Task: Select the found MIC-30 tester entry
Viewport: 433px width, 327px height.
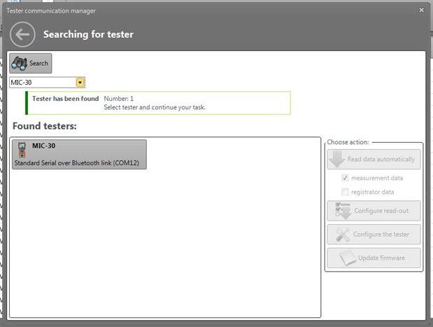Action: point(79,154)
